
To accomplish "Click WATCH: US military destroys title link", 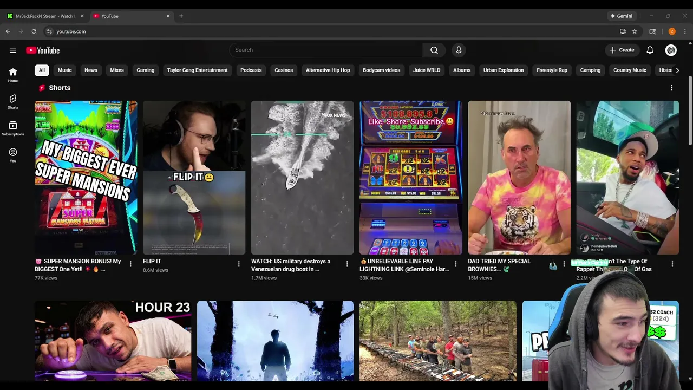I will click(291, 265).
